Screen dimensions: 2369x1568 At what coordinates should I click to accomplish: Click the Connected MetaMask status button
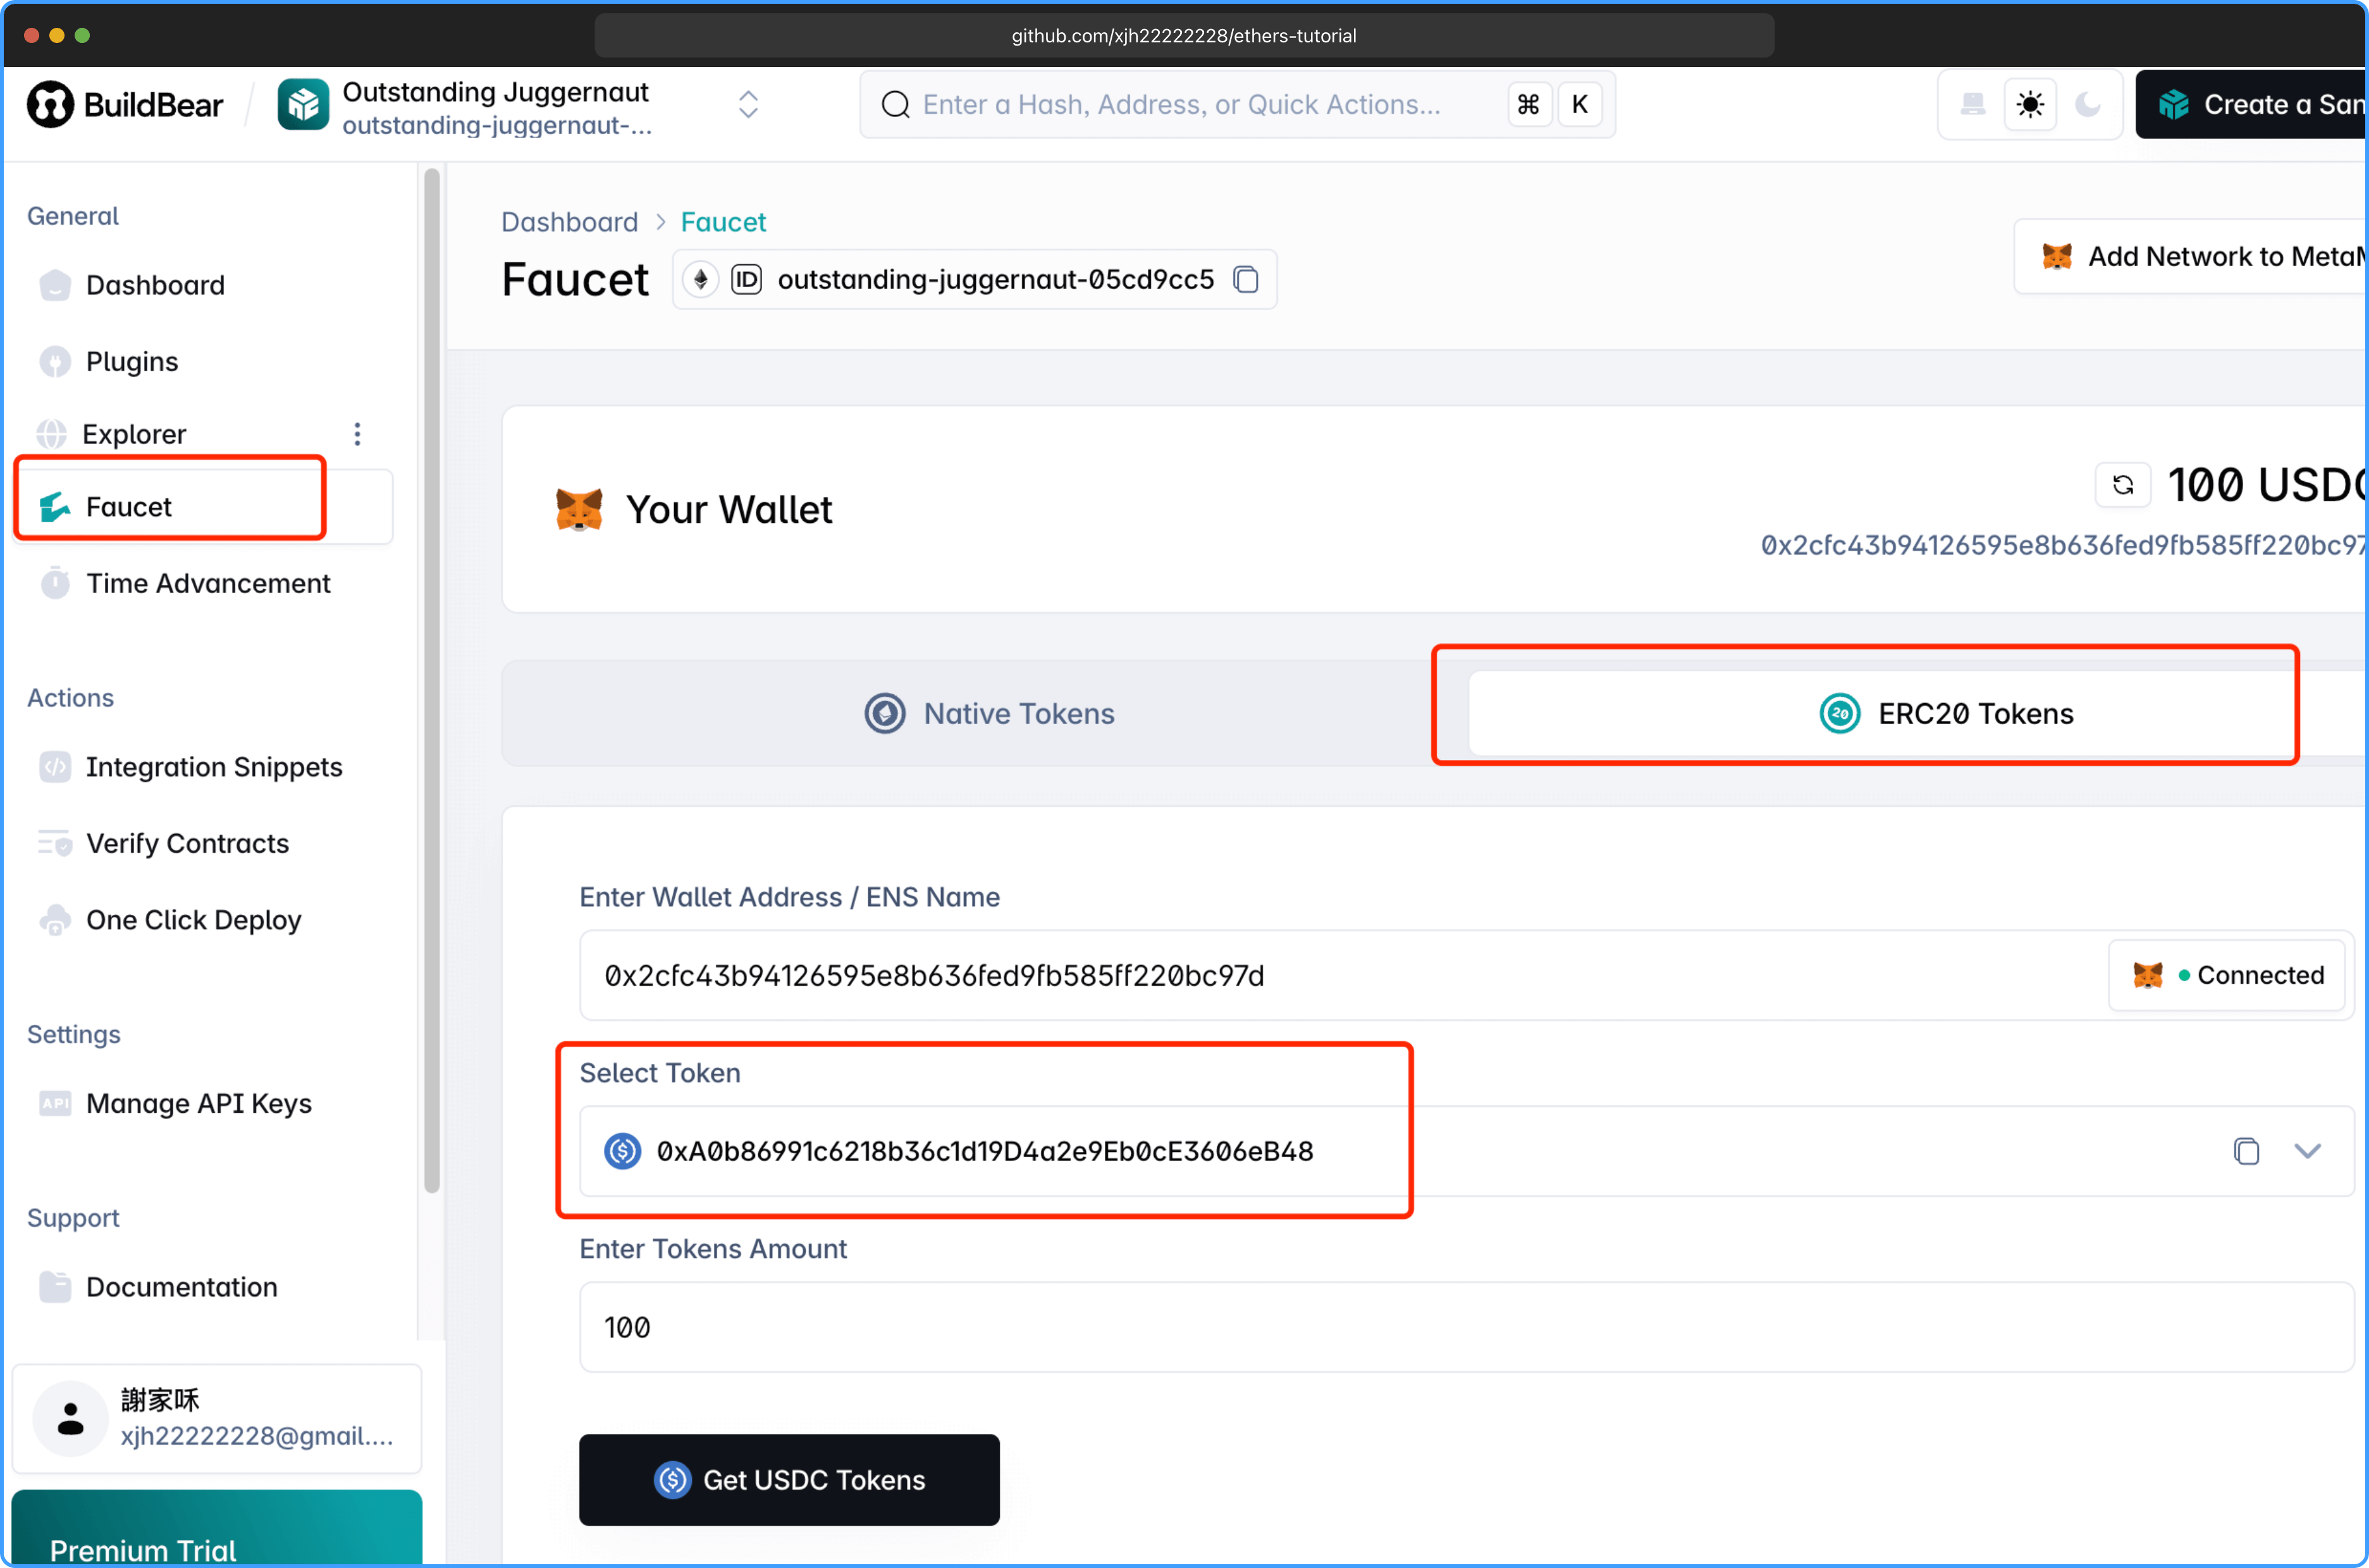(x=2228, y=975)
